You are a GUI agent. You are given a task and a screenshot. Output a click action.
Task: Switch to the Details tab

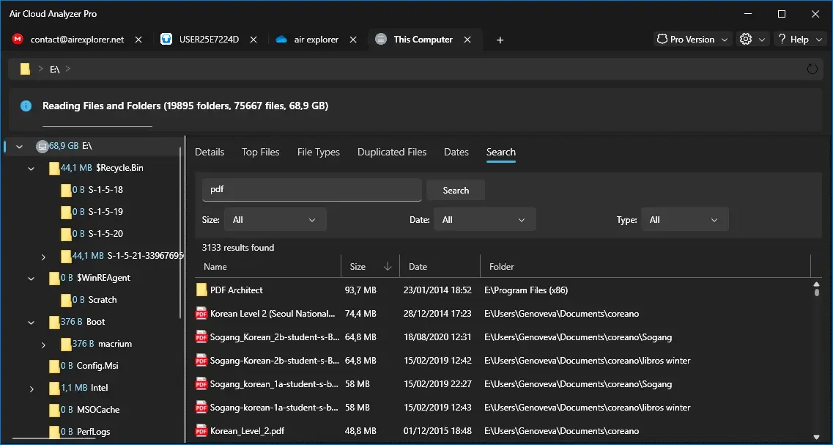click(x=210, y=152)
